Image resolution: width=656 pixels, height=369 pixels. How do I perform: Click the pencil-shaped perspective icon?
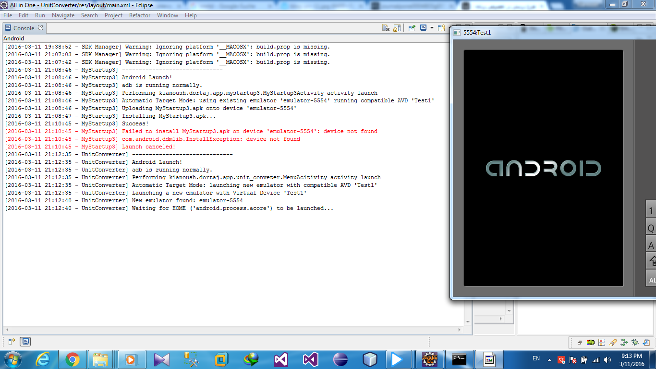pyautogui.click(x=613, y=343)
